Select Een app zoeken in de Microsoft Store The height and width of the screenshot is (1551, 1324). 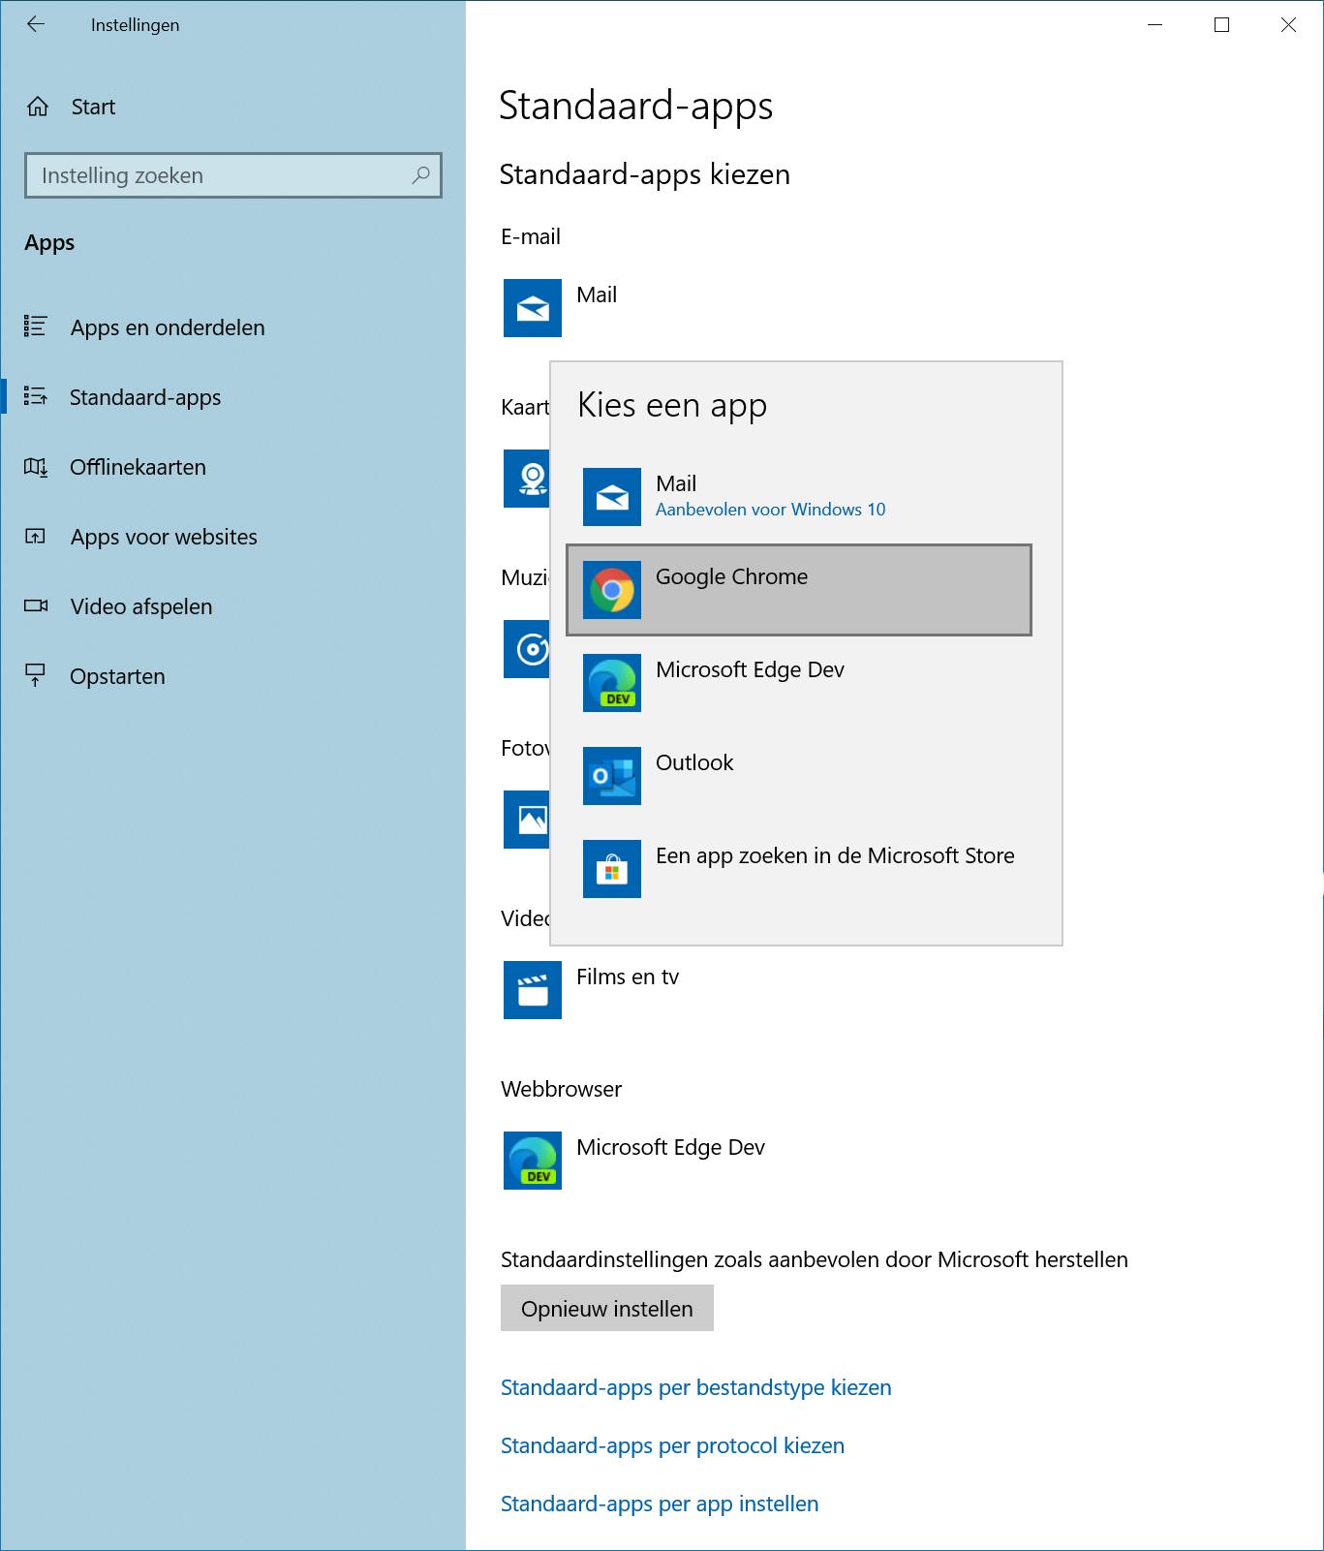tap(799, 869)
